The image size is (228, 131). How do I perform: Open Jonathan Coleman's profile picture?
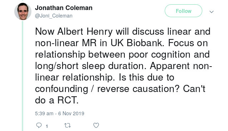pos(23,11)
